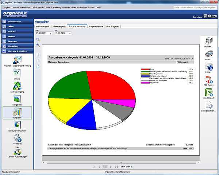Viewport: 219px width, 175px height.
Task: Open the STAMPIT menu
Action: pos(92,8)
